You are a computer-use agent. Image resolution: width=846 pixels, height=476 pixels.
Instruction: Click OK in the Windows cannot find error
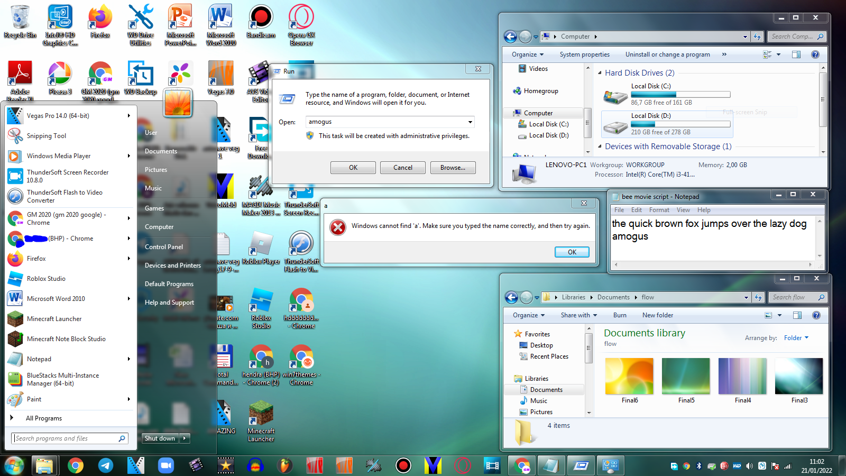click(x=572, y=252)
